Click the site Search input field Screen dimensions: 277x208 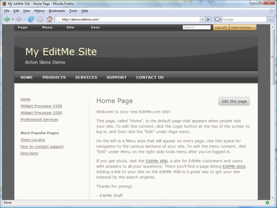point(197,27)
